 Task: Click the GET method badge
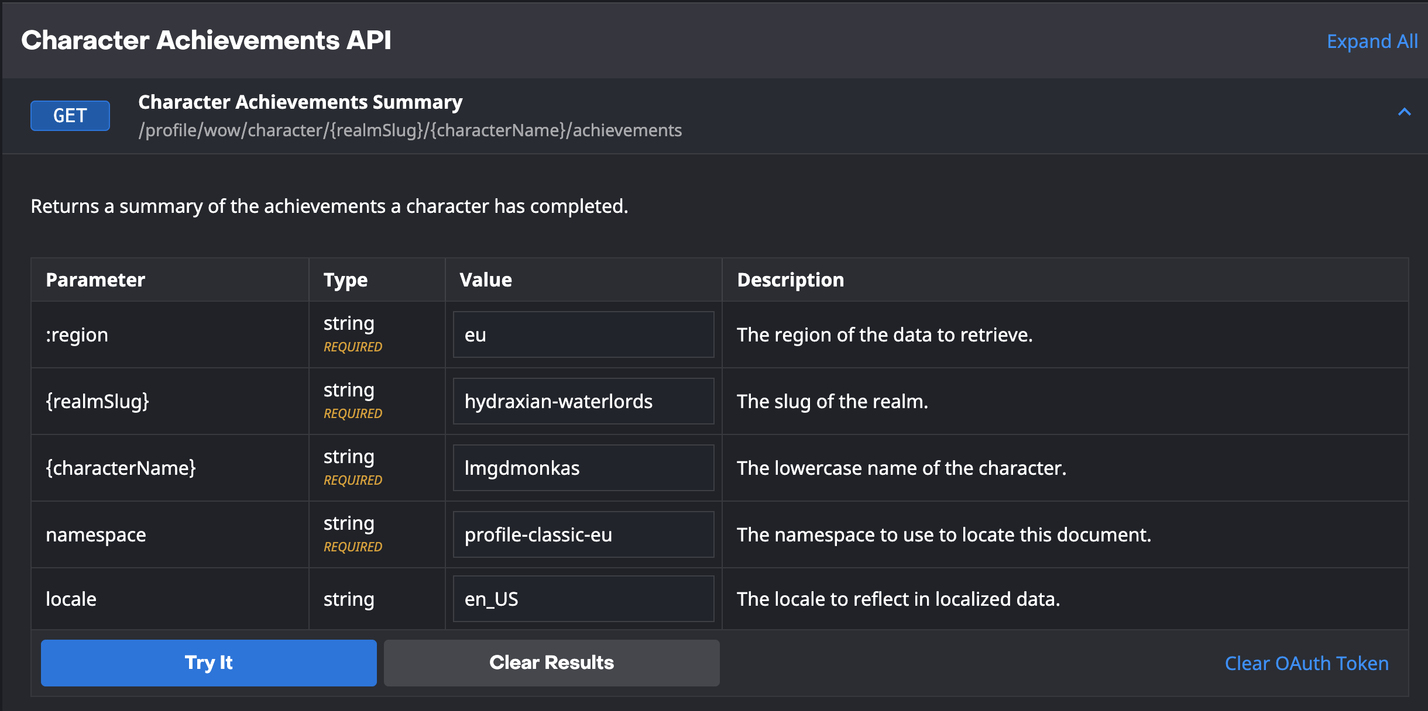70,115
